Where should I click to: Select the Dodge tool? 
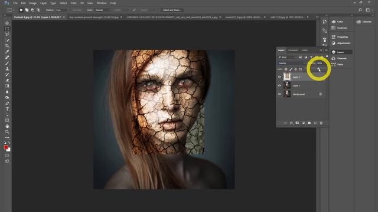[x=7, y=98]
